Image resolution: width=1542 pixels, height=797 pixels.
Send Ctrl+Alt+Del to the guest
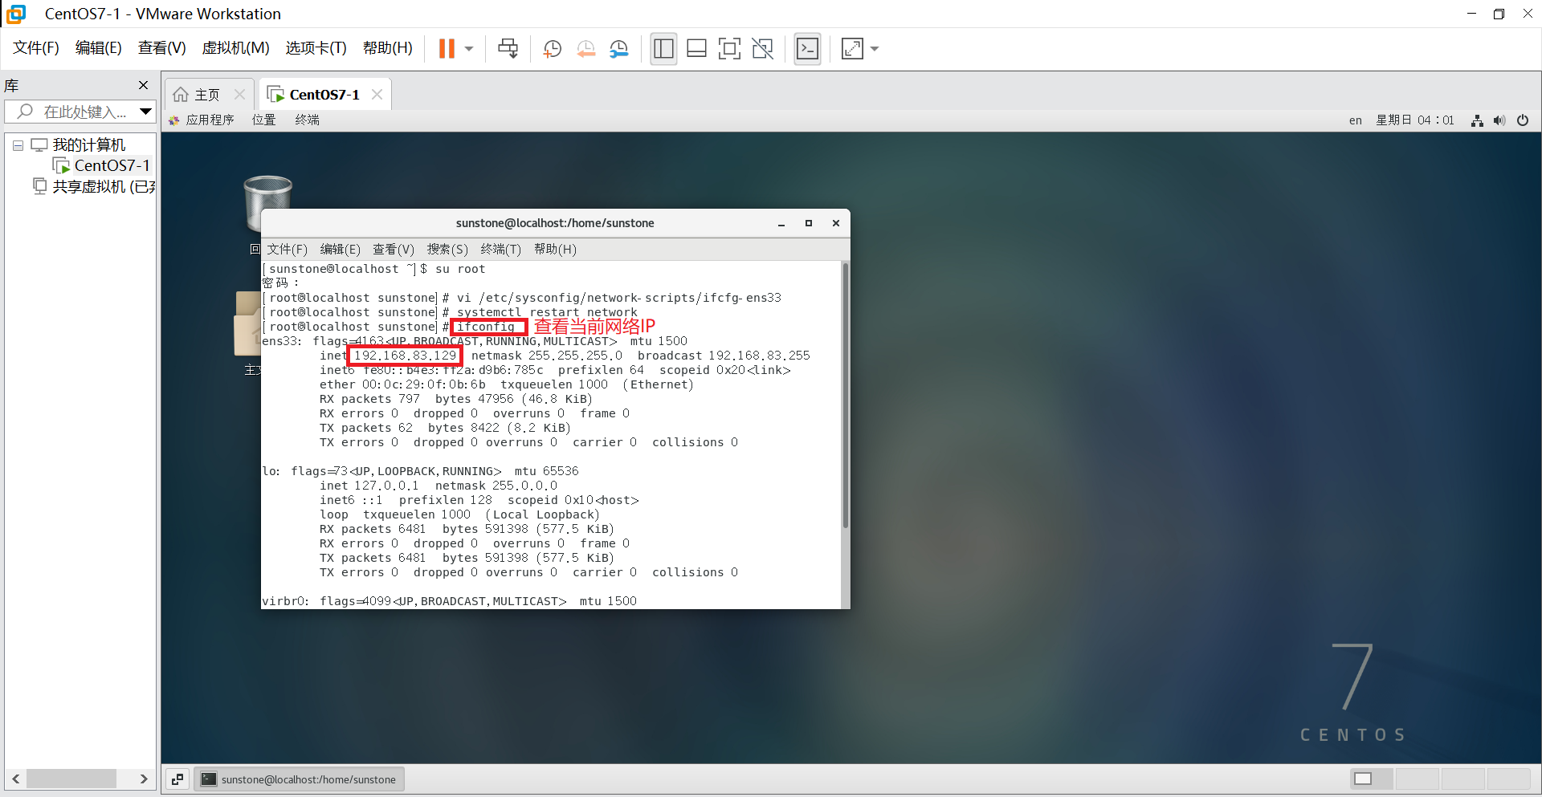[508, 48]
